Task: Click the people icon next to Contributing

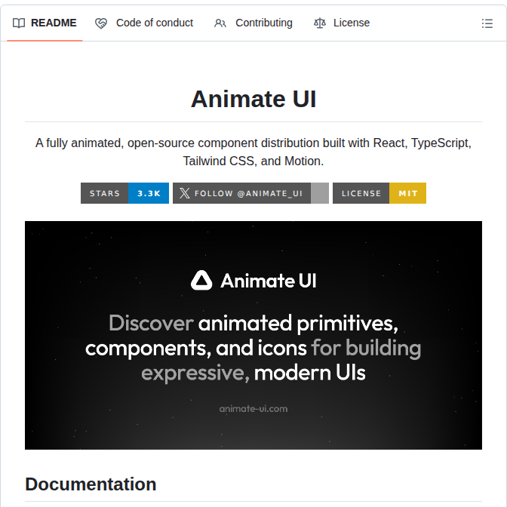Action: 220,23
